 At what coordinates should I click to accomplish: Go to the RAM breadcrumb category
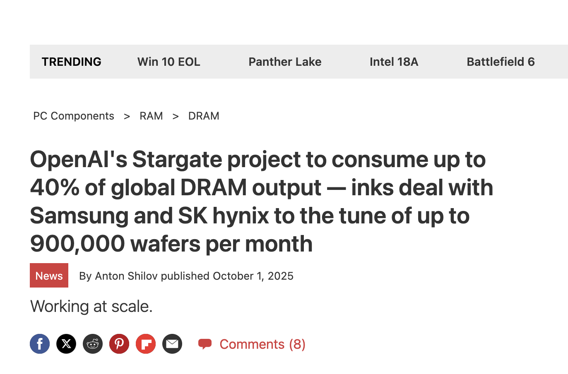[151, 116]
